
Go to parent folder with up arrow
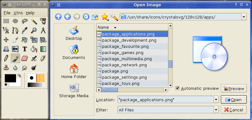(x=58, y=17)
